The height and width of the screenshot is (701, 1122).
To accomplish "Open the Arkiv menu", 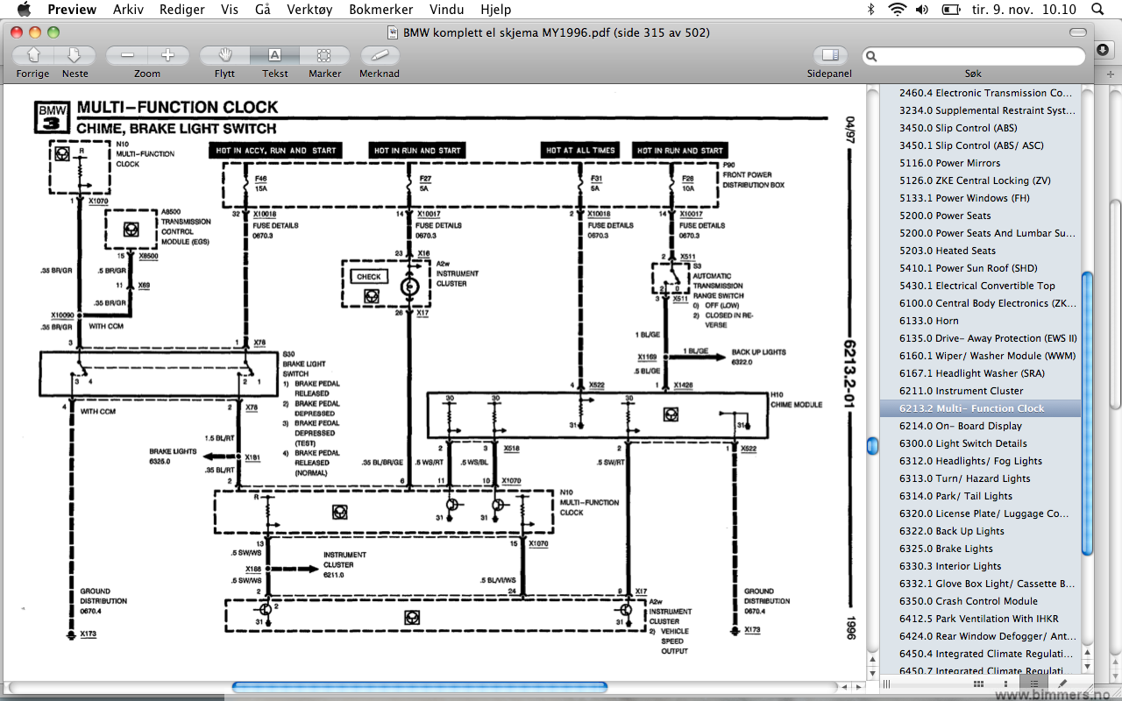I will [129, 10].
